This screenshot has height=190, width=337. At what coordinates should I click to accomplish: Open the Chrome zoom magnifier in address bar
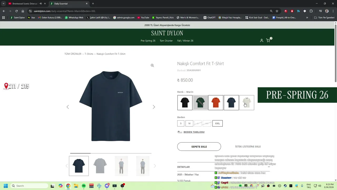(x=271, y=11)
